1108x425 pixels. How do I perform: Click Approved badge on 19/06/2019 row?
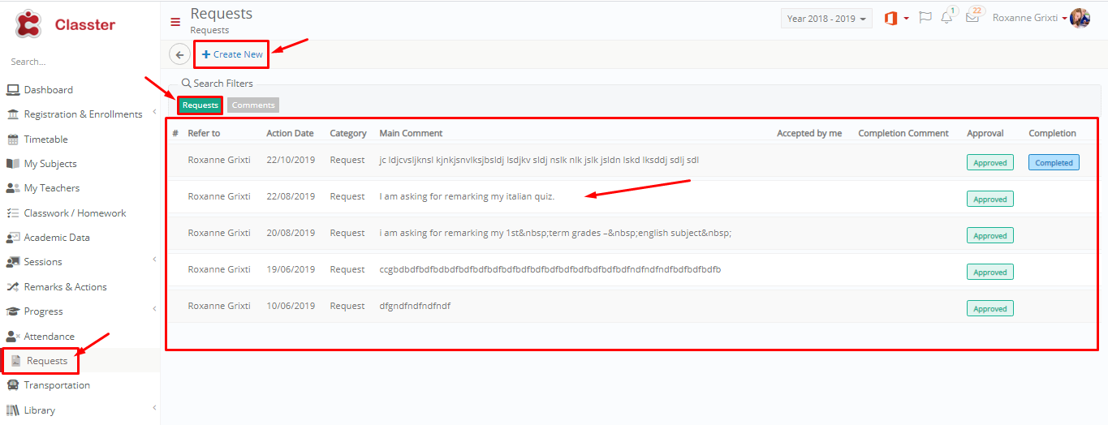(989, 273)
